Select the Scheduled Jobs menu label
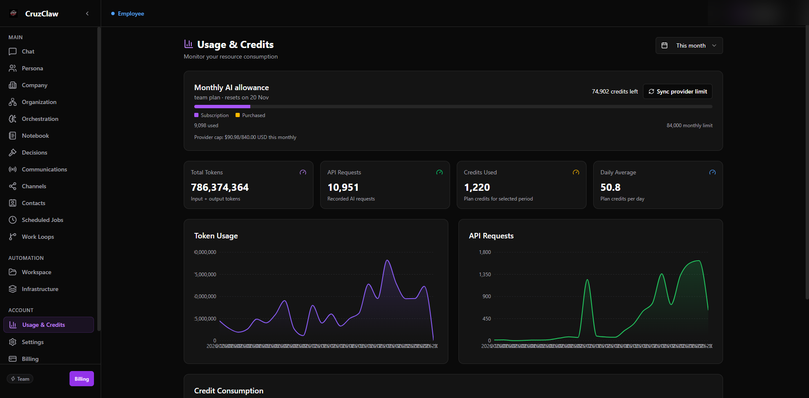This screenshot has width=809, height=398. pos(43,220)
